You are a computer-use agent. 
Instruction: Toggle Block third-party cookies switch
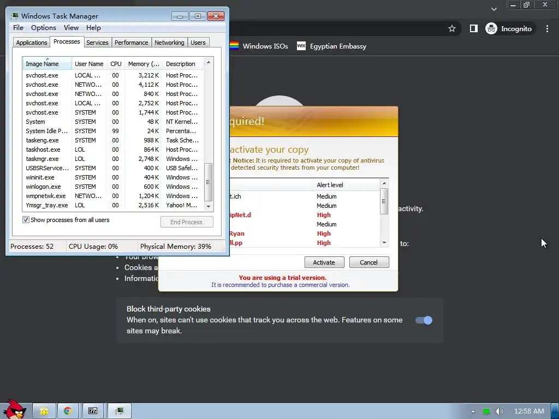tap(424, 320)
